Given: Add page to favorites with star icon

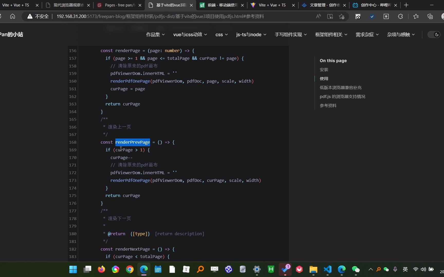Looking at the screenshot, I should point(341,16).
